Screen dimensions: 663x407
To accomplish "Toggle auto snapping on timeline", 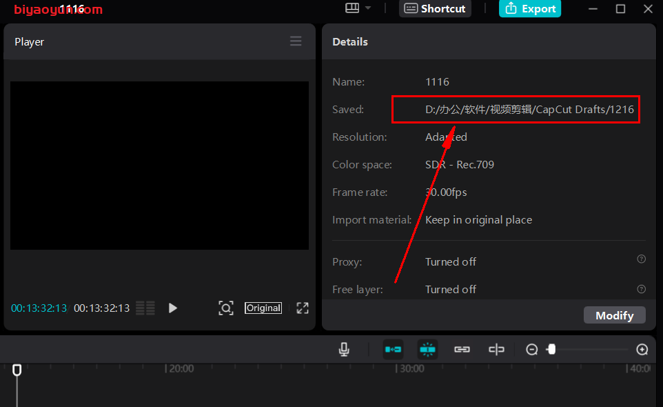I will 427,350.
